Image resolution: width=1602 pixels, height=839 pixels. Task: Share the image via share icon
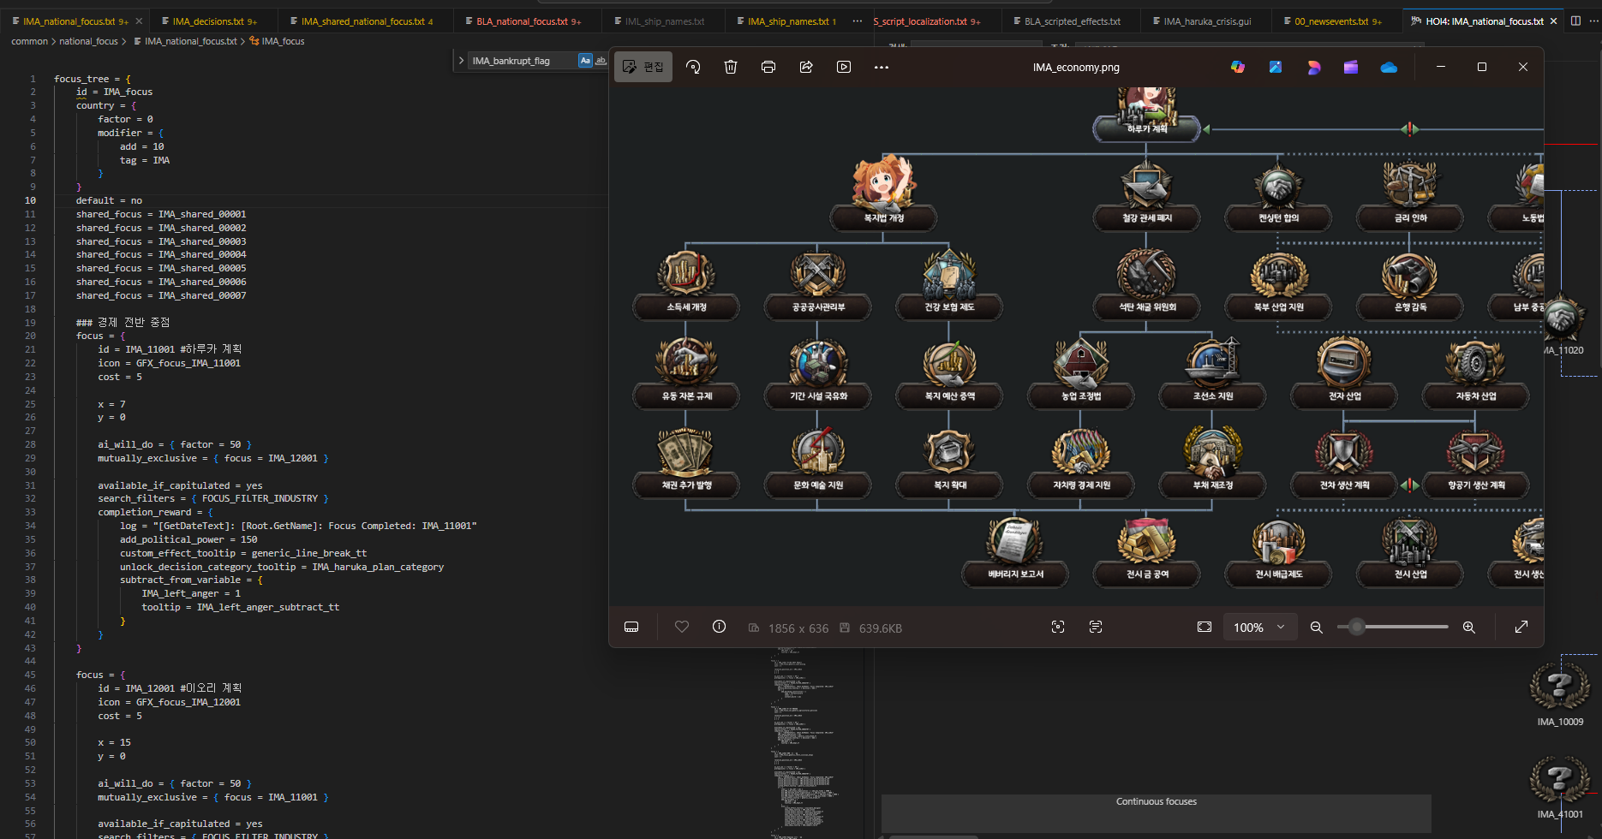coord(806,67)
